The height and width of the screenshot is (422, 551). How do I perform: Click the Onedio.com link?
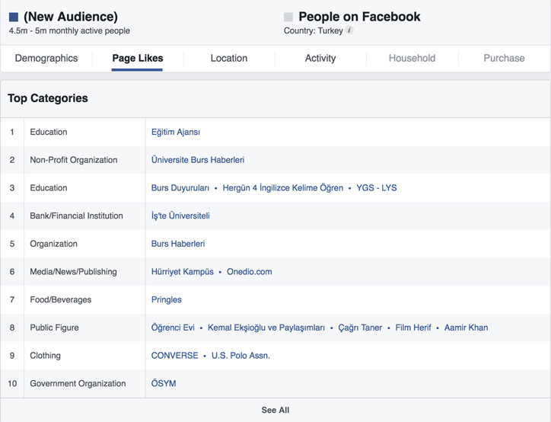[250, 272]
